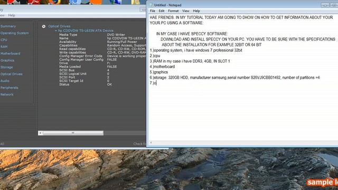This screenshot has height=190, width=338.
Task: Click the Optical Drives heading text in Speccy
Action: (59, 26)
